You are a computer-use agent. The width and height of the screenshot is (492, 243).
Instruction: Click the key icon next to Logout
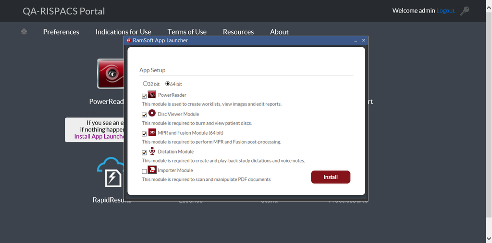pyautogui.click(x=465, y=11)
